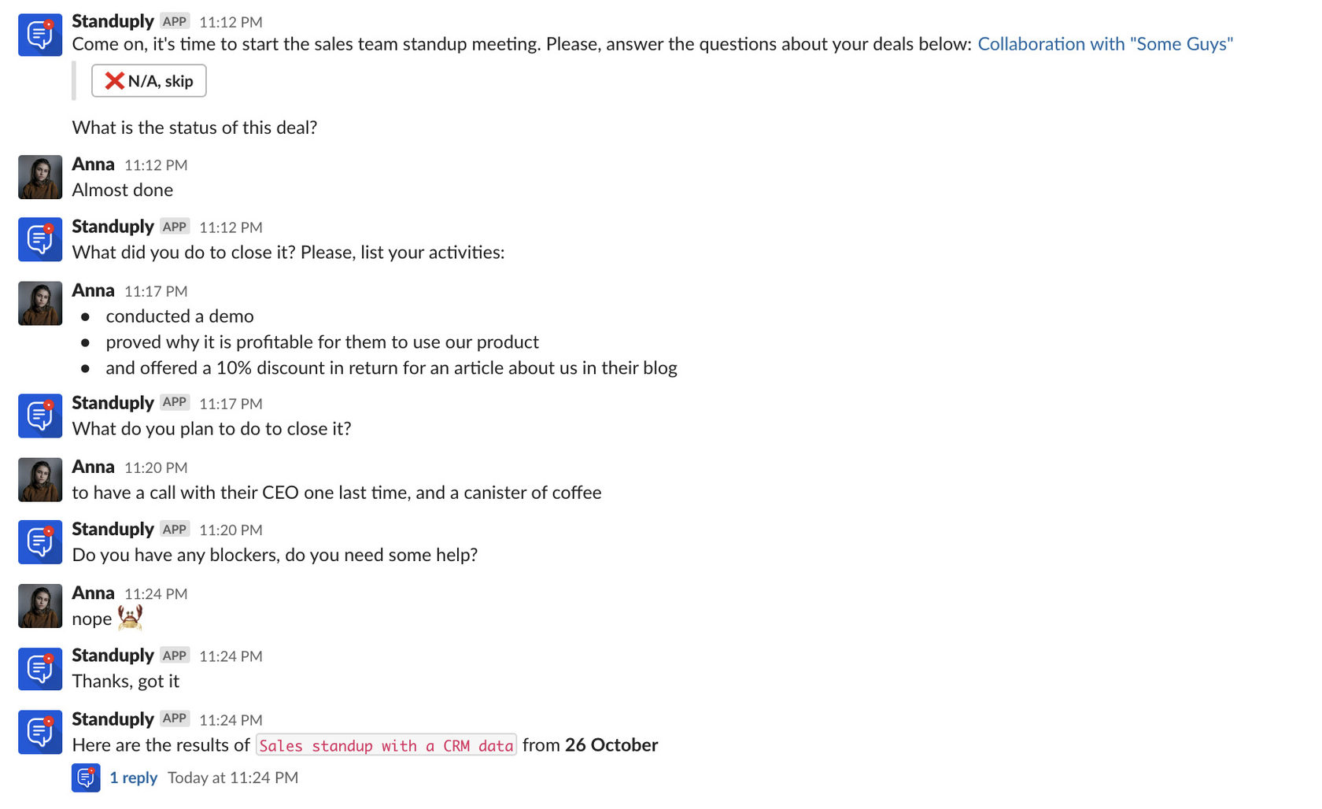
Task: Click Standuply avatar beside the blockers question
Action: pos(40,542)
